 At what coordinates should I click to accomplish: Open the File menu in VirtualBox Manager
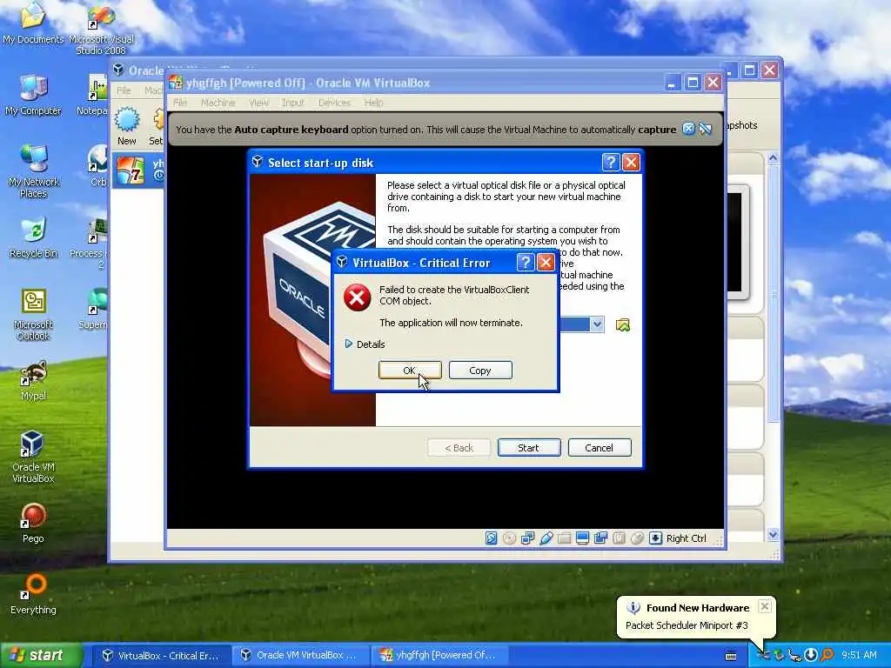(124, 90)
